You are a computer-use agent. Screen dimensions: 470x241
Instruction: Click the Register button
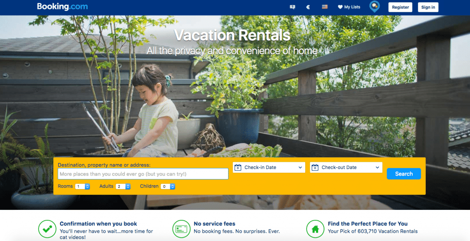pos(400,7)
